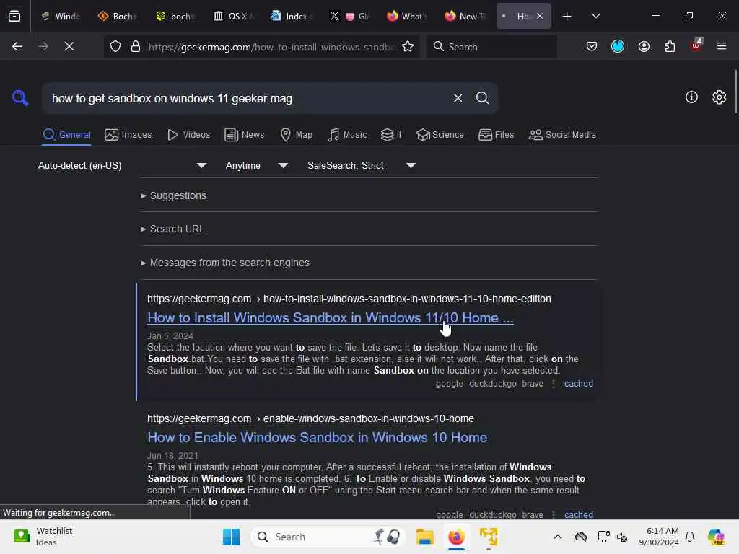Image resolution: width=739 pixels, height=554 pixels.
Task: Select the General search category
Action: click(x=66, y=135)
